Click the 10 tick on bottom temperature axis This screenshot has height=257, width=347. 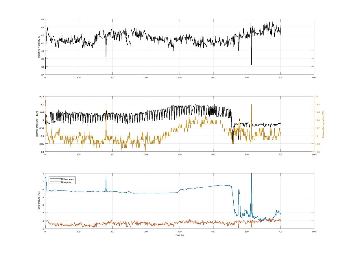(42, 189)
